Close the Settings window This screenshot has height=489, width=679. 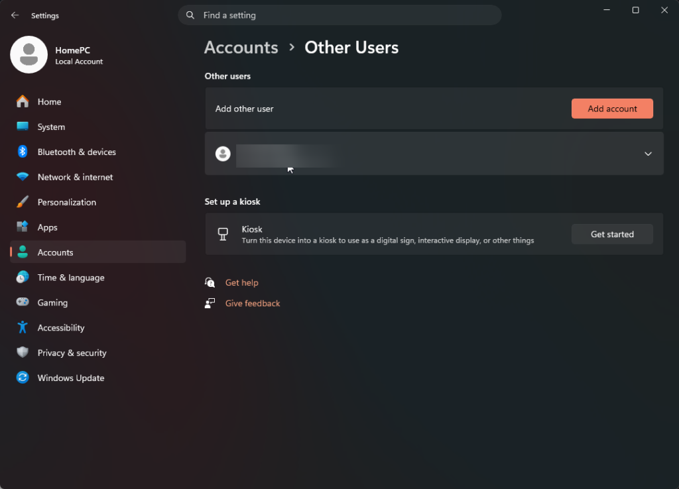coord(664,10)
